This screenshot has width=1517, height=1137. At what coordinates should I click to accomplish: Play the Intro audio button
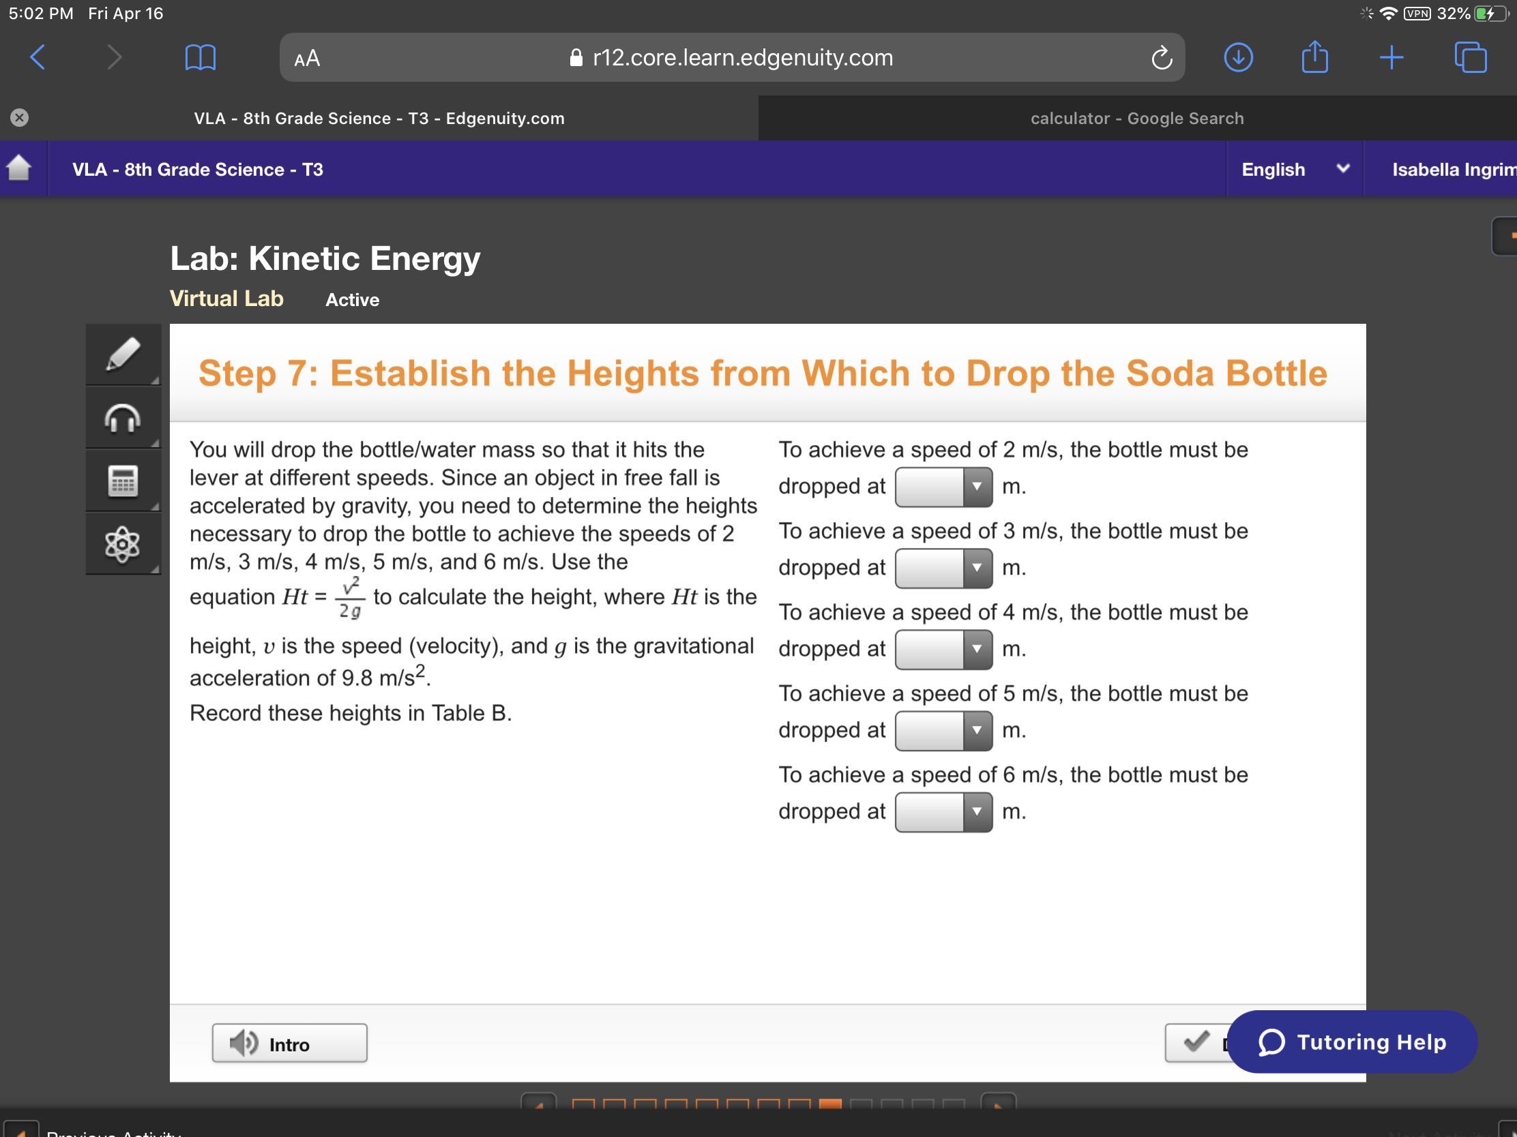point(289,1043)
